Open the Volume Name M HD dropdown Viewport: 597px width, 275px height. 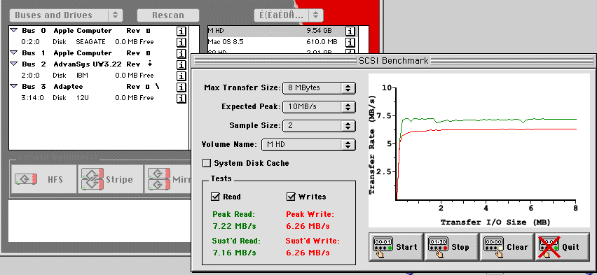pyautogui.click(x=308, y=145)
